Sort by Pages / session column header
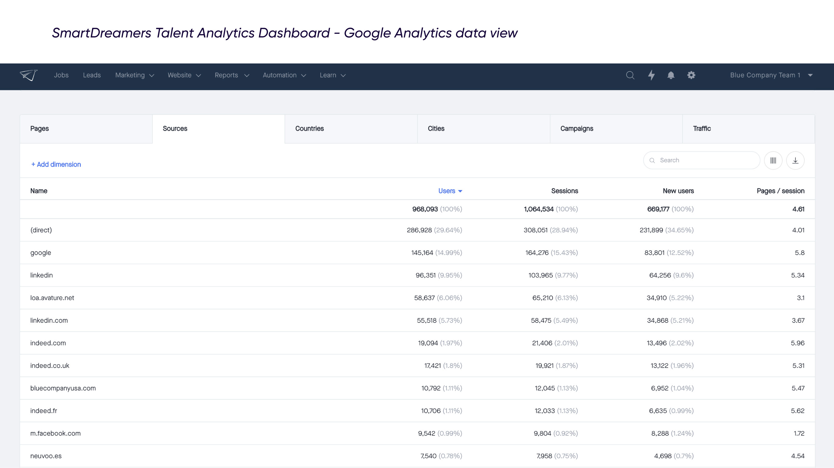This screenshot has width=834, height=468. pos(780,191)
